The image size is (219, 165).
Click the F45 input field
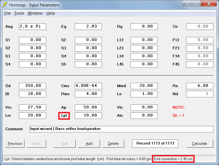200,64
